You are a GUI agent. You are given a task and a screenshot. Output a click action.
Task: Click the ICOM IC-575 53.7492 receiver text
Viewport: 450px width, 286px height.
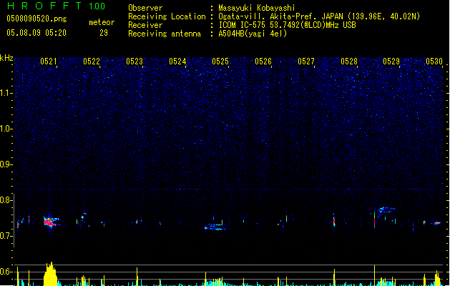coord(287,25)
